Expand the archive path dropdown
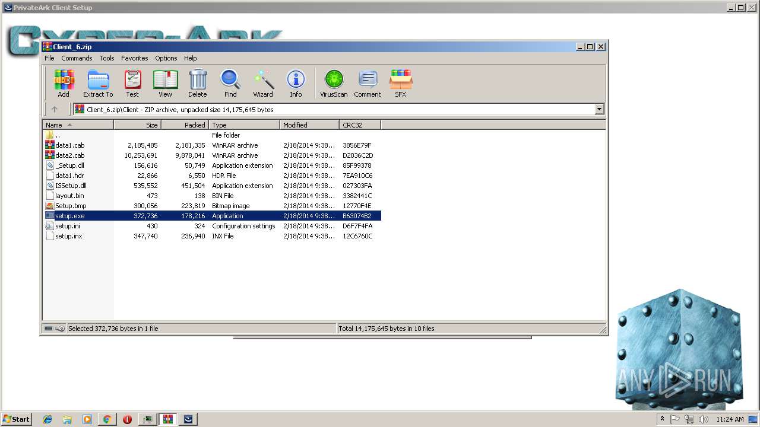 pos(599,109)
